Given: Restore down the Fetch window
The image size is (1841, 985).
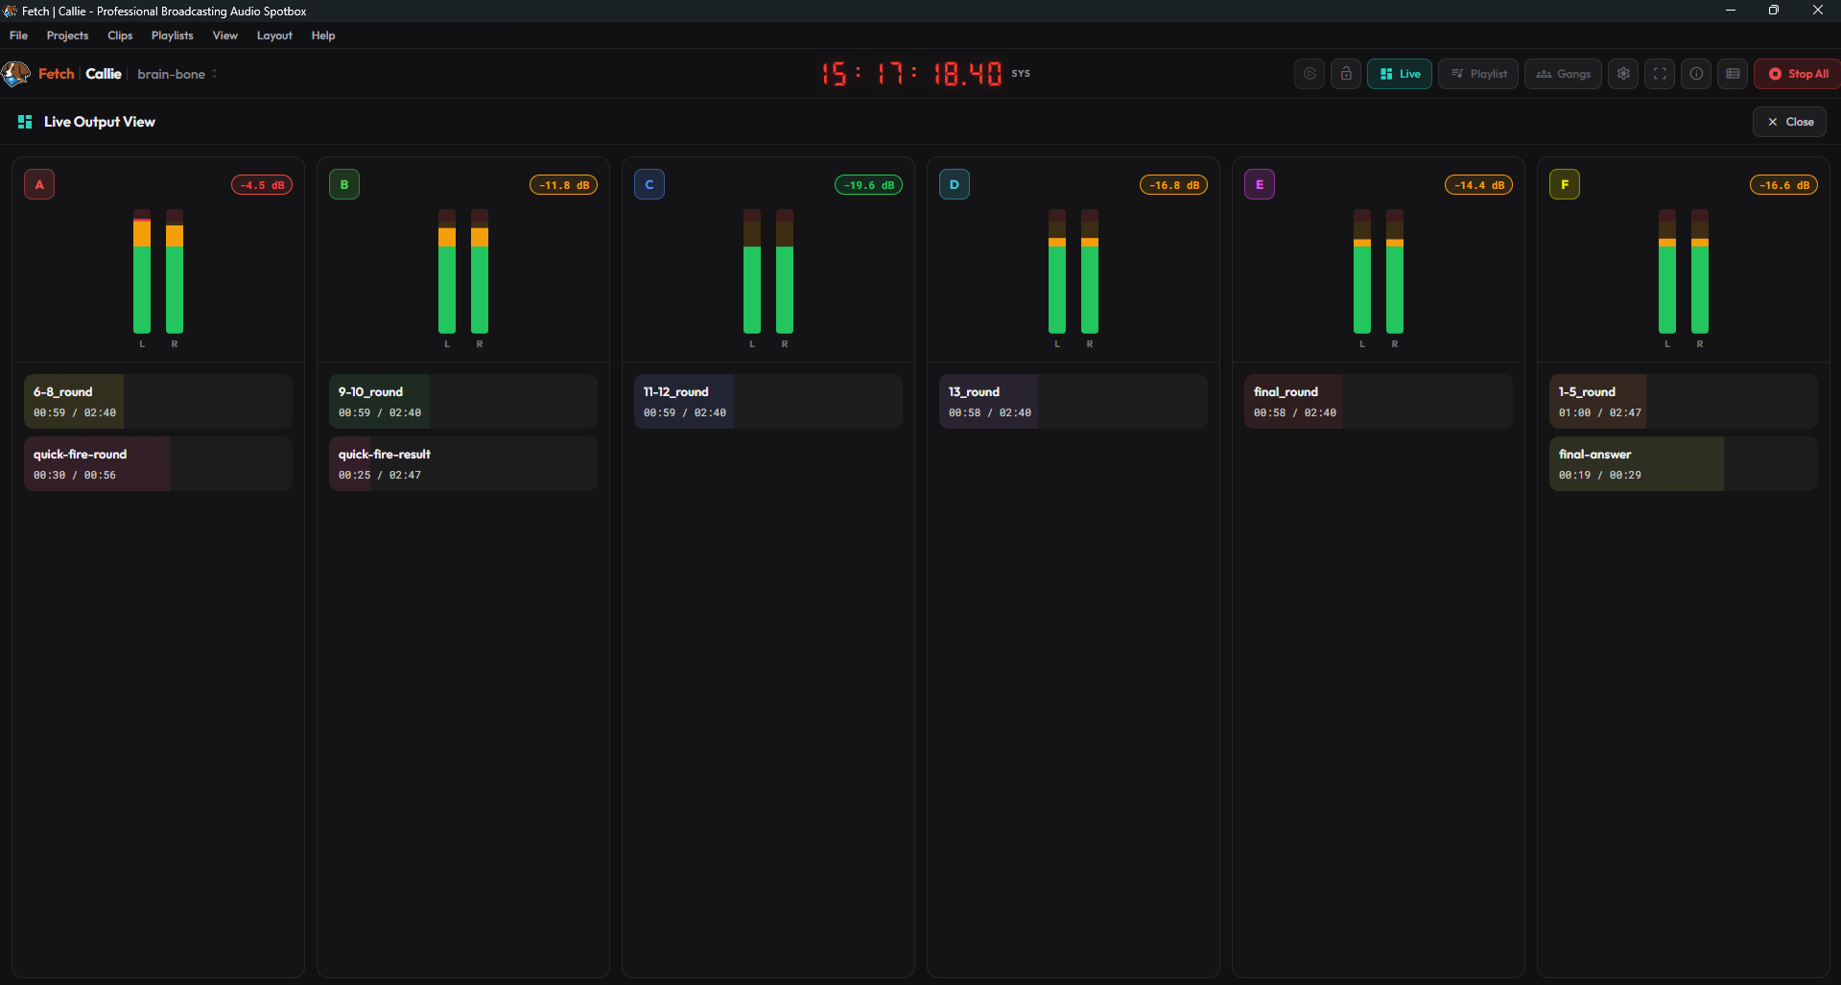Looking at the screenshot, I should point(1774,11).
